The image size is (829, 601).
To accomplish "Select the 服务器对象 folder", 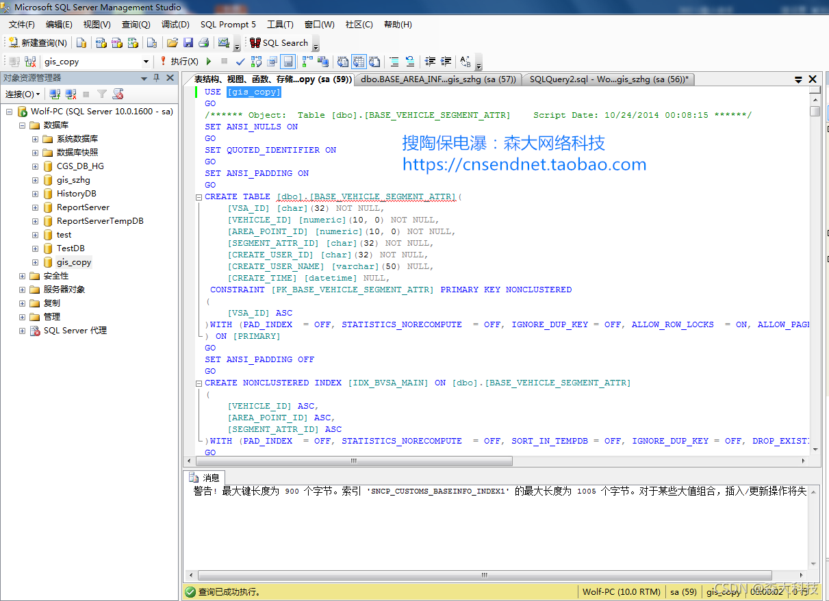I will tap(64, 290).
